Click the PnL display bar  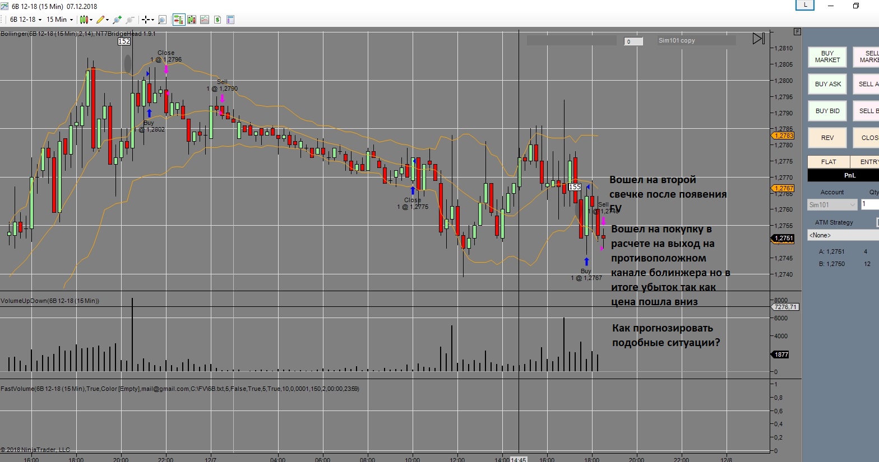843,175
